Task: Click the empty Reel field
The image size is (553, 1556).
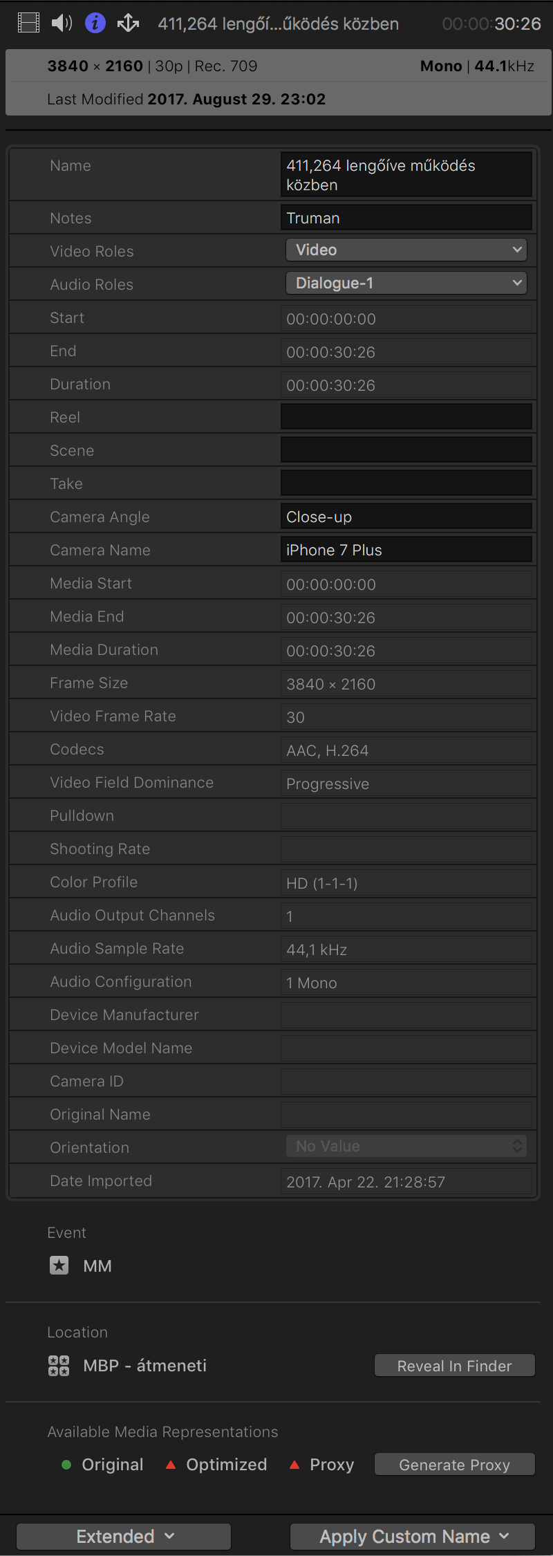Action: pos(406,417)
